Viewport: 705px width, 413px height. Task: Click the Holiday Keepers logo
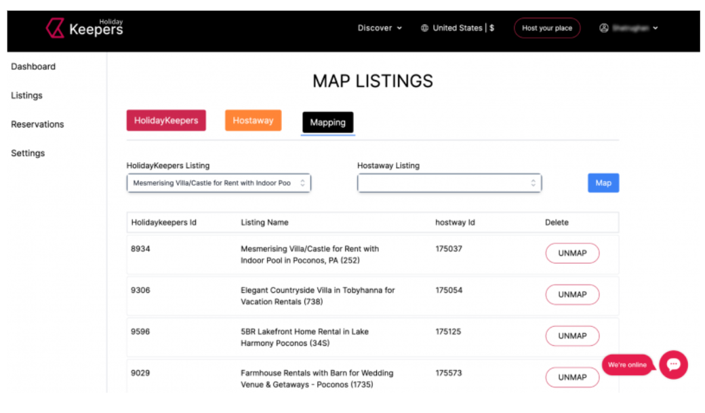click(x=84, y=28)
